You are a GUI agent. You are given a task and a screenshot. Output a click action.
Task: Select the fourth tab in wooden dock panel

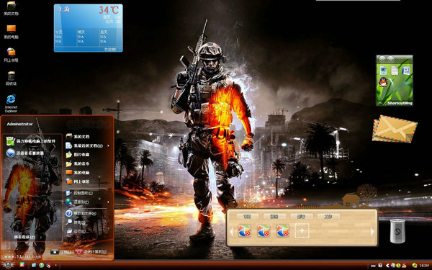328,217
